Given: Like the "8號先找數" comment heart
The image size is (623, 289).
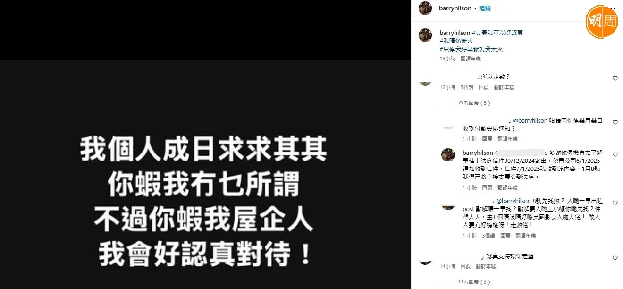Looking at the screenshot, I should 615,203.
